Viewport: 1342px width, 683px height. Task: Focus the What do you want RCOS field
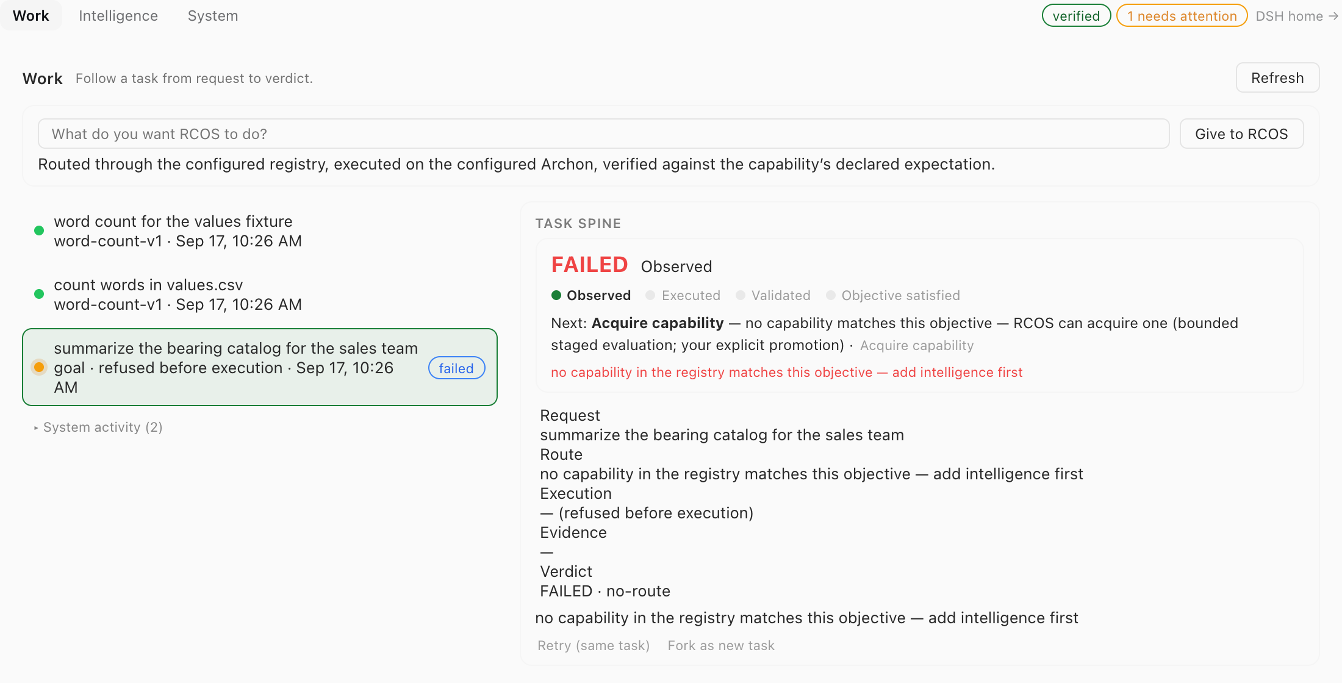pyautogui.click(x=603, y=134)
